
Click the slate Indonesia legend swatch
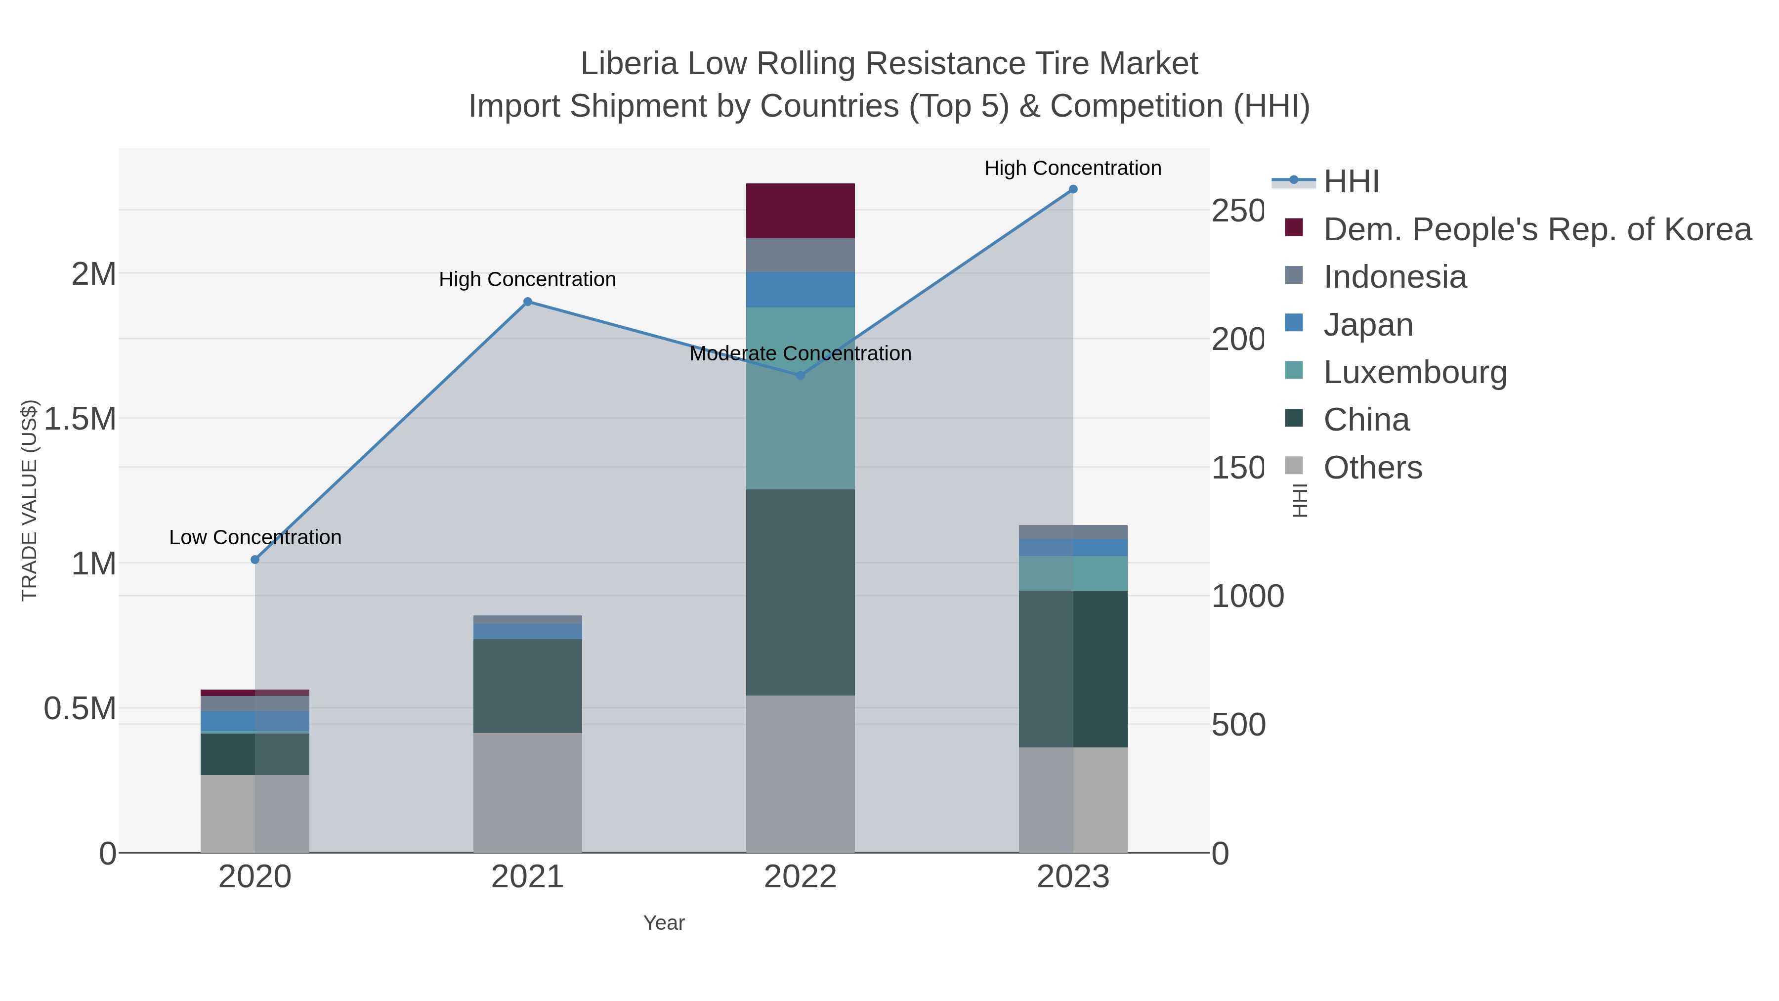(1294, 275)
